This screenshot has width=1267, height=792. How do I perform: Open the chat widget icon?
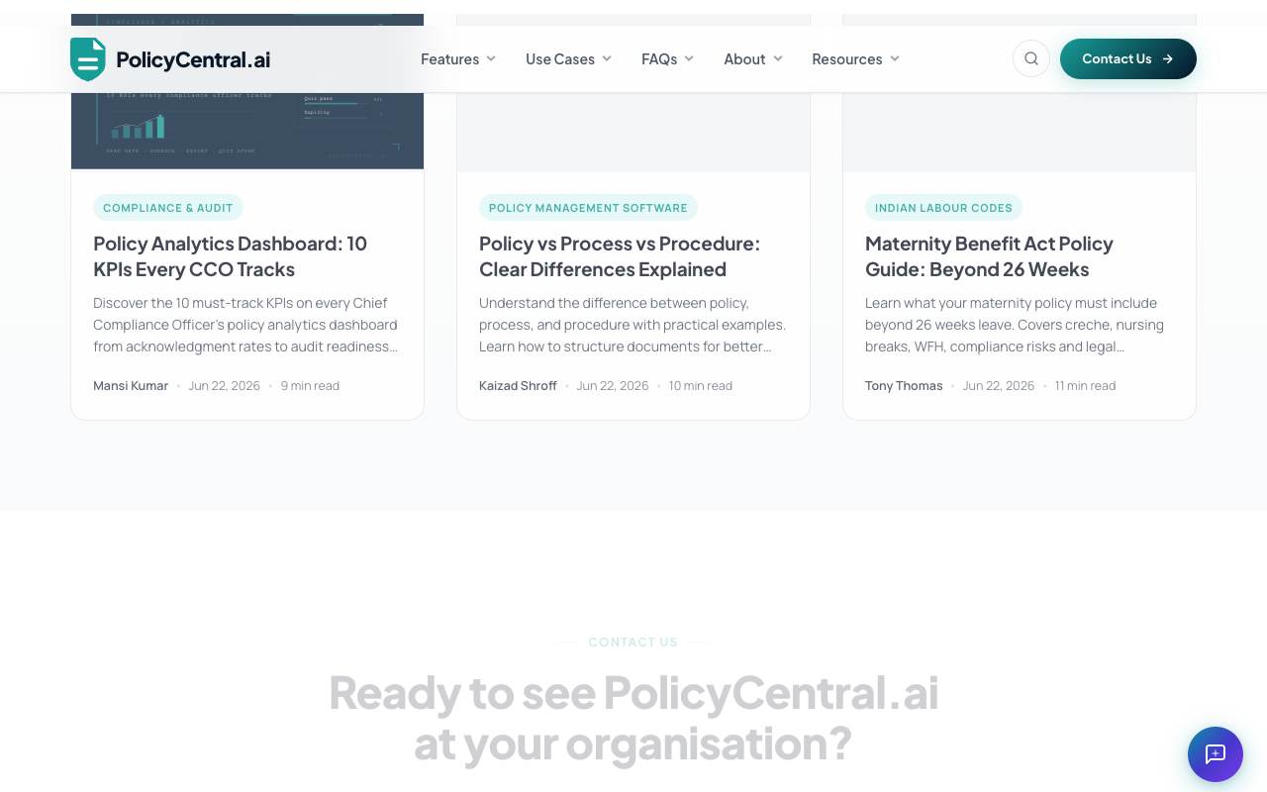pyautogui.click(x=1216, y=754)
